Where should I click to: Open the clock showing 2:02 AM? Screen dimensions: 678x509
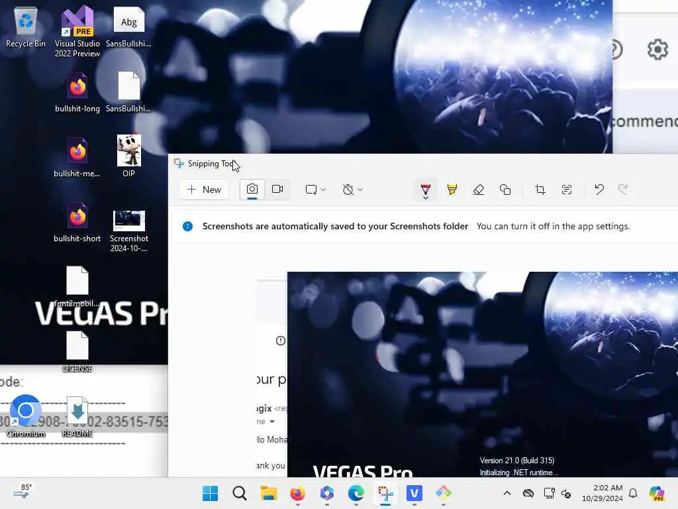click(x=603, y=493)
